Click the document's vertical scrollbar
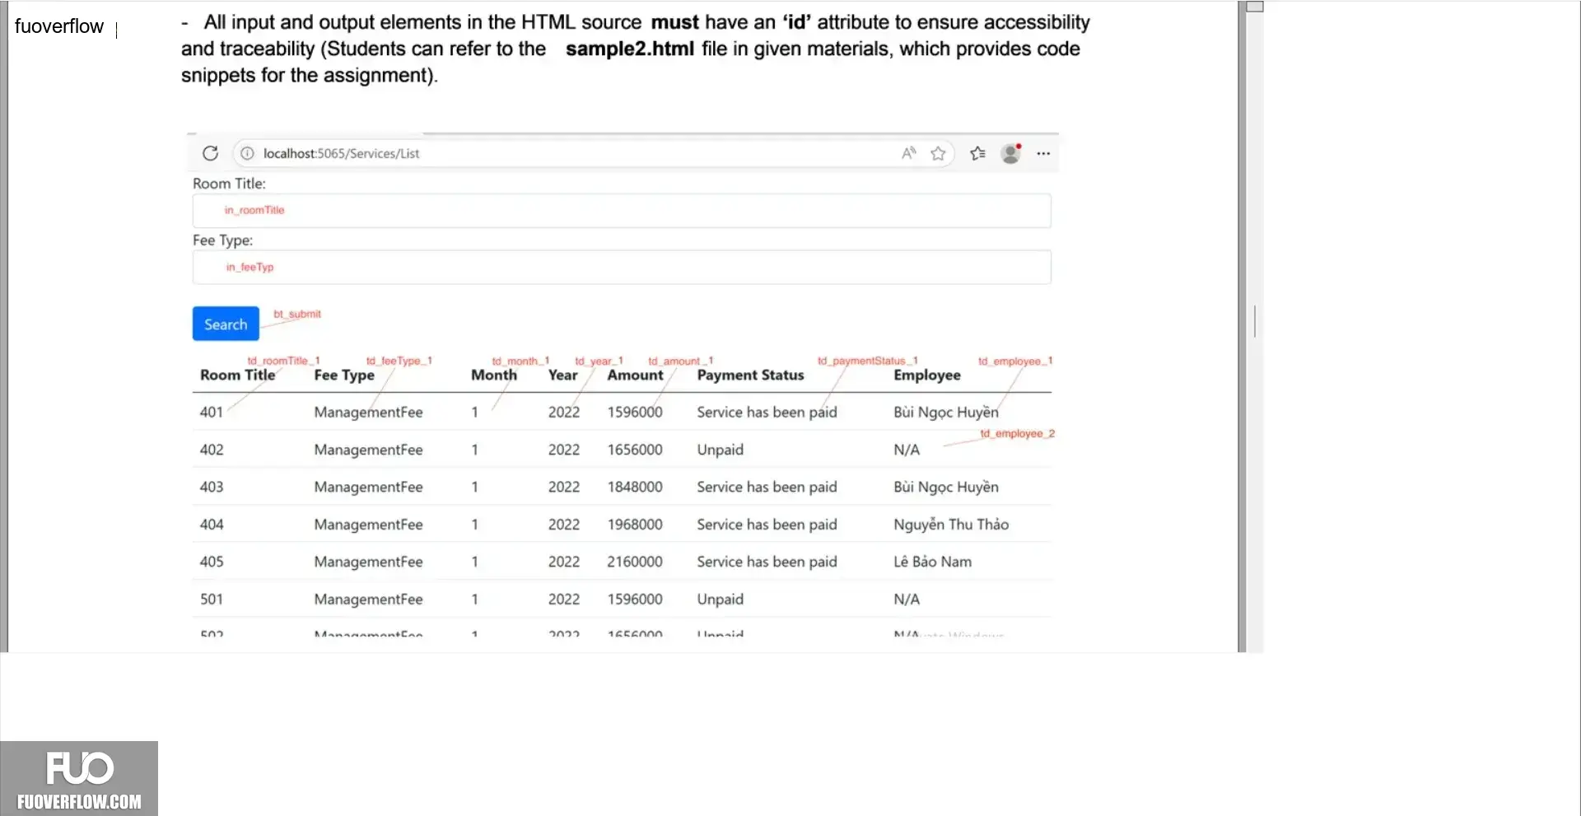Screen dimensions: 1581x816 click(x=1254, y=321)
